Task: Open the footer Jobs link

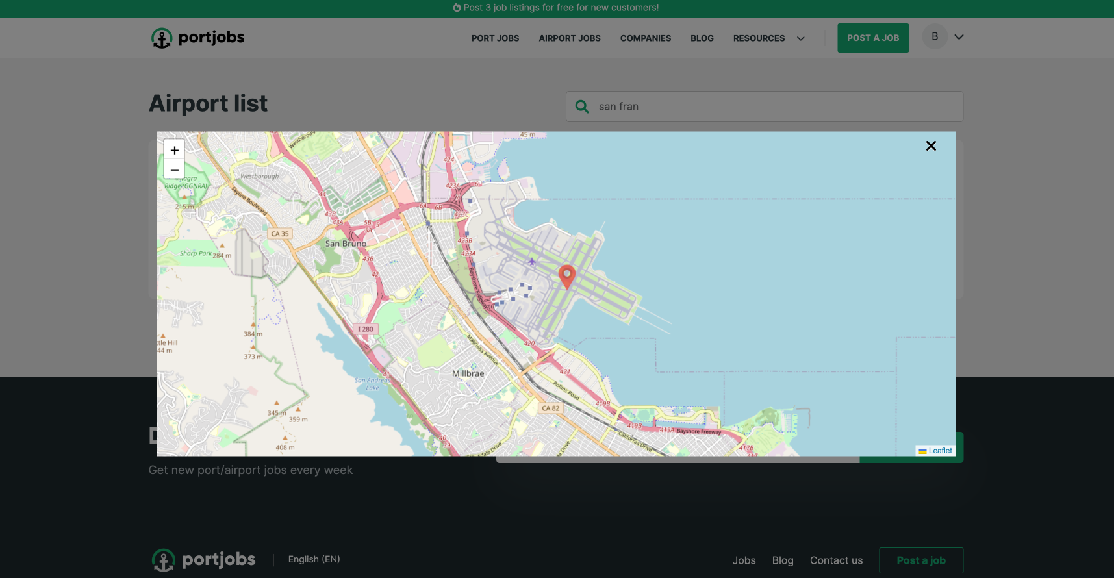Action: pyautogui.click(x=744, y=560)
